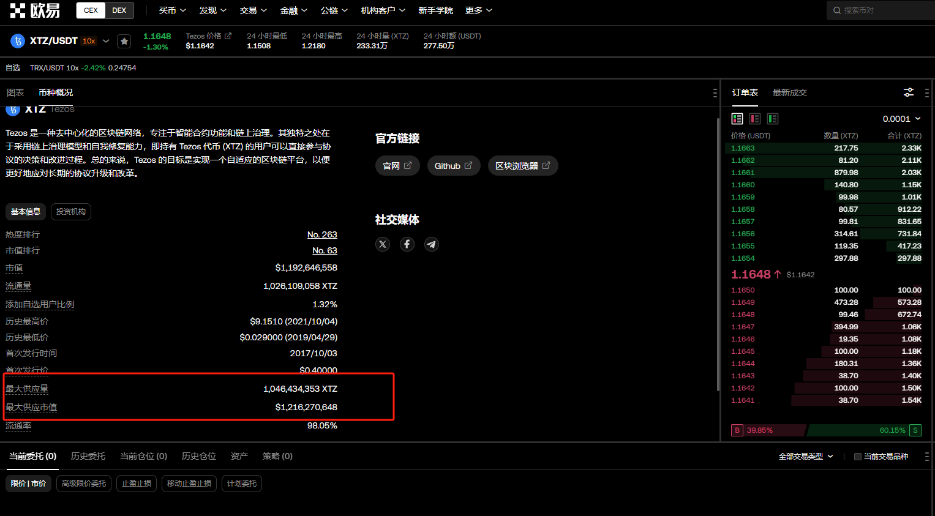Tick the 当前交易品种 checkbox

pyautogui.click(x=858, y=457)
